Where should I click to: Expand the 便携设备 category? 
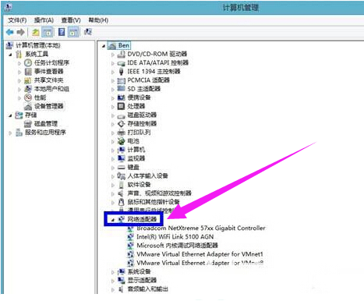coord(113,98)
